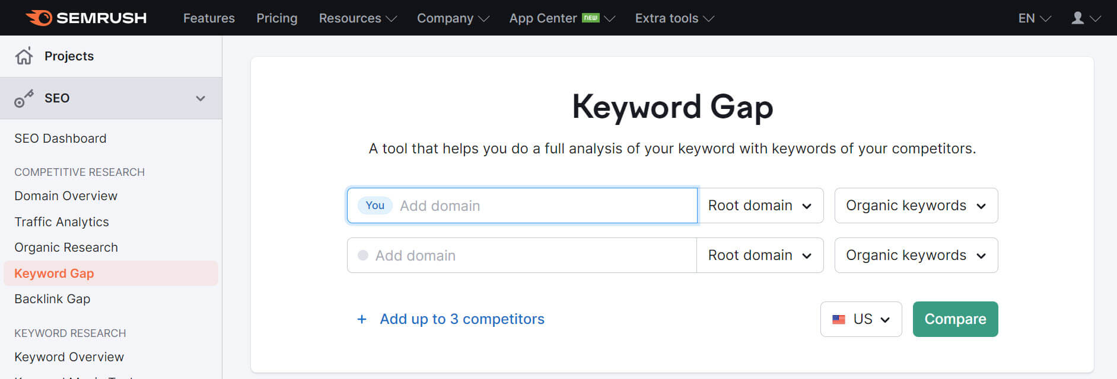Image resolution: width=1117 pixels, height=379 pixels.
Task: Click the 'COMPETITIVE RESEARCH' section heading
Action: pyautogui.click(x=79, y=172)
